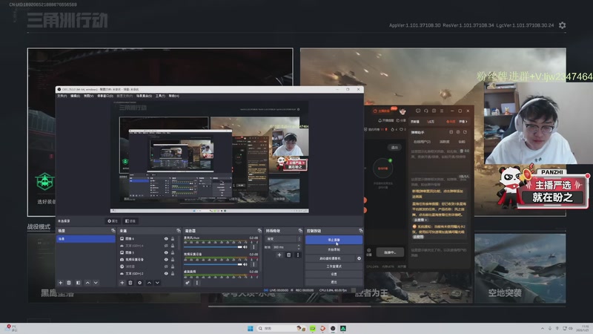Open 编辑(E) menu in OBS
Screen dimensions: 593x334
pyautogui.click(x=76, y=96)
